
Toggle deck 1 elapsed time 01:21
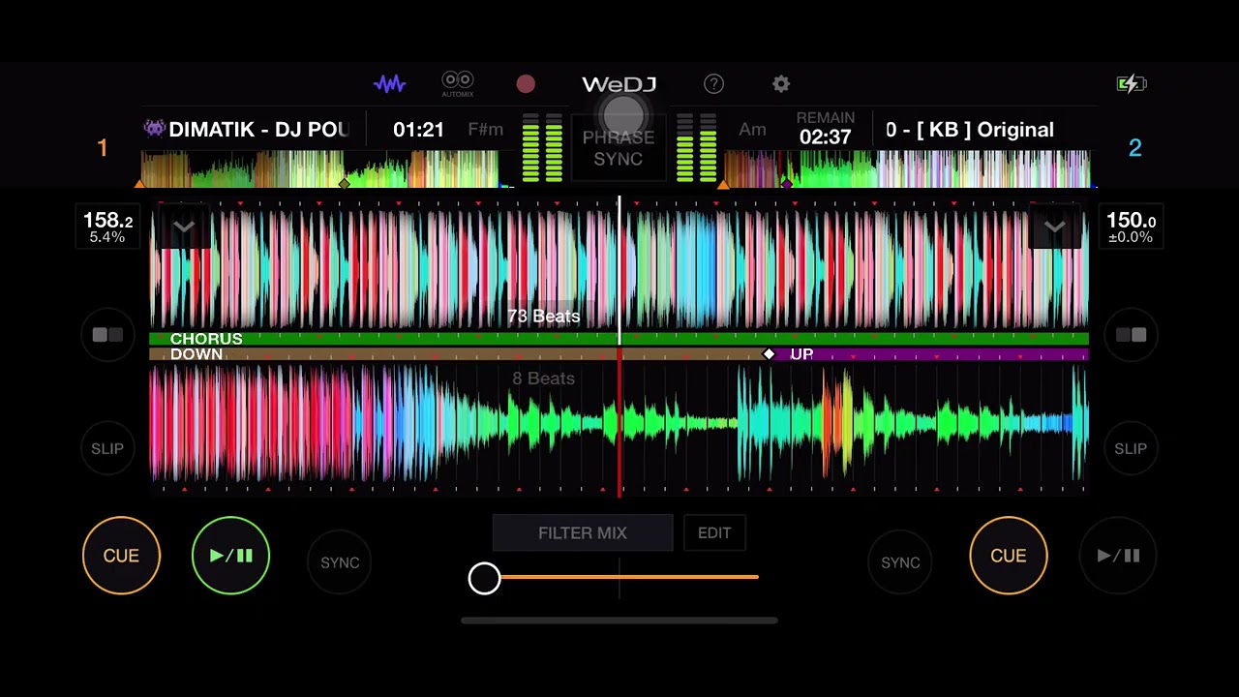tap(418, 130)
